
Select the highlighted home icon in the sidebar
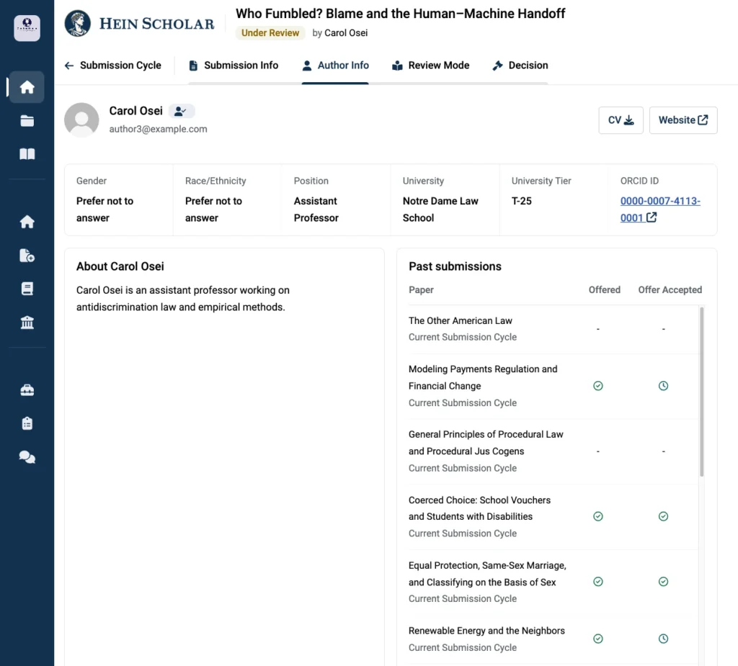[x=27, y=87]
